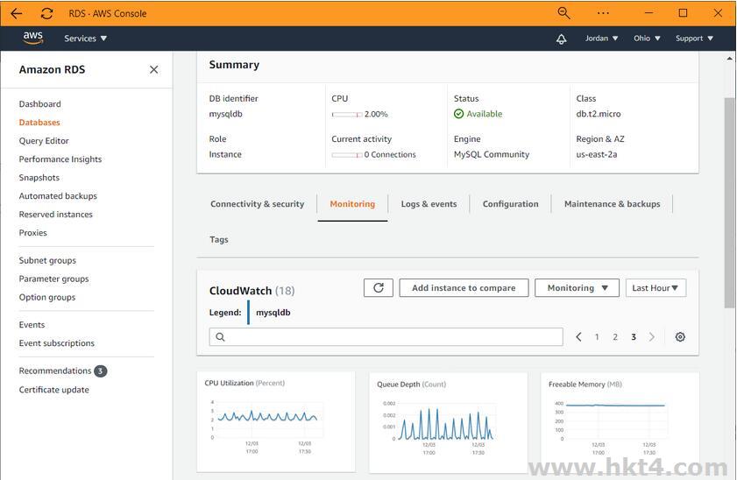Open Recommendations link
The height and width of the screenshot is (480, 737).
point(55,371)
